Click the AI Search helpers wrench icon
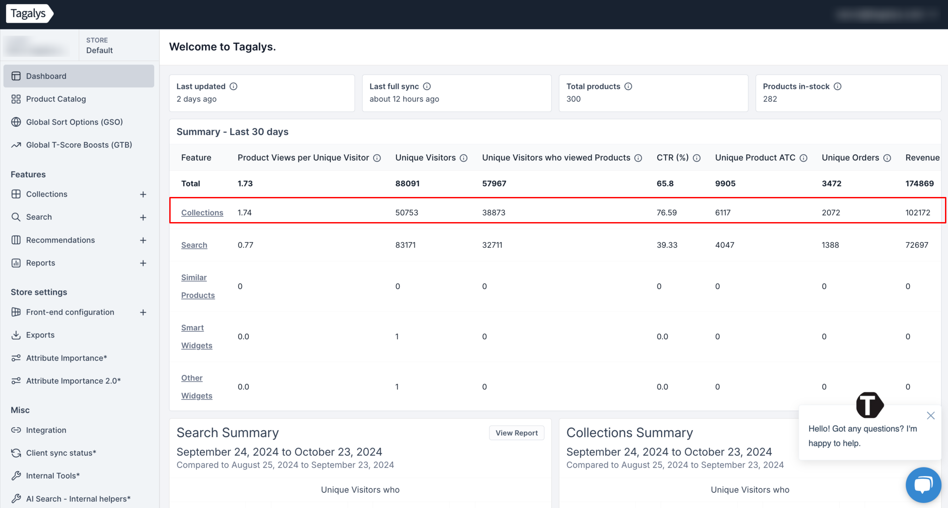948x508 pixels. (16, 499)
